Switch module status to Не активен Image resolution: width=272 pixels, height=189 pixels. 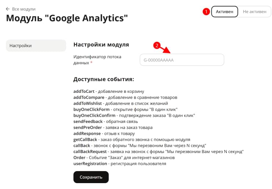(254, 12)
